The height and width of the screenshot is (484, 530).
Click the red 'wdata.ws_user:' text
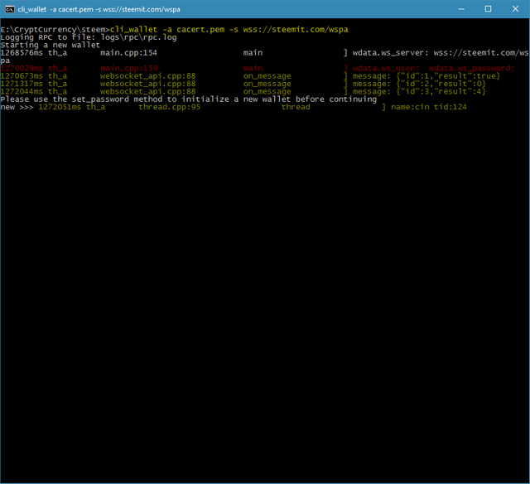(x=386, y=68)
